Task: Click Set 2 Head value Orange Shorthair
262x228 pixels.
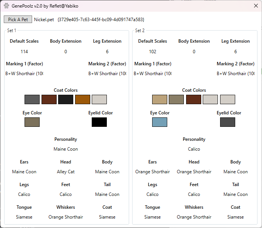Action: point(194,172)
